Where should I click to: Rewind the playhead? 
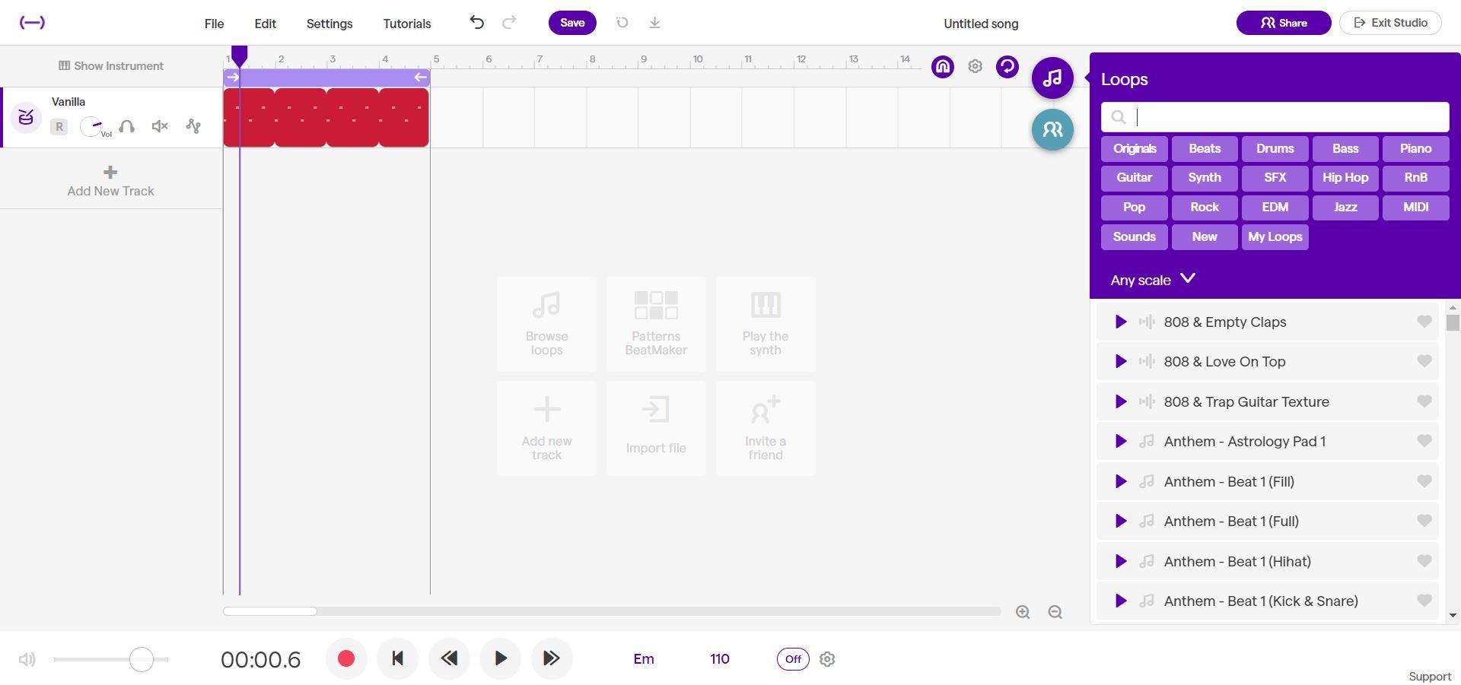[449, 658]
